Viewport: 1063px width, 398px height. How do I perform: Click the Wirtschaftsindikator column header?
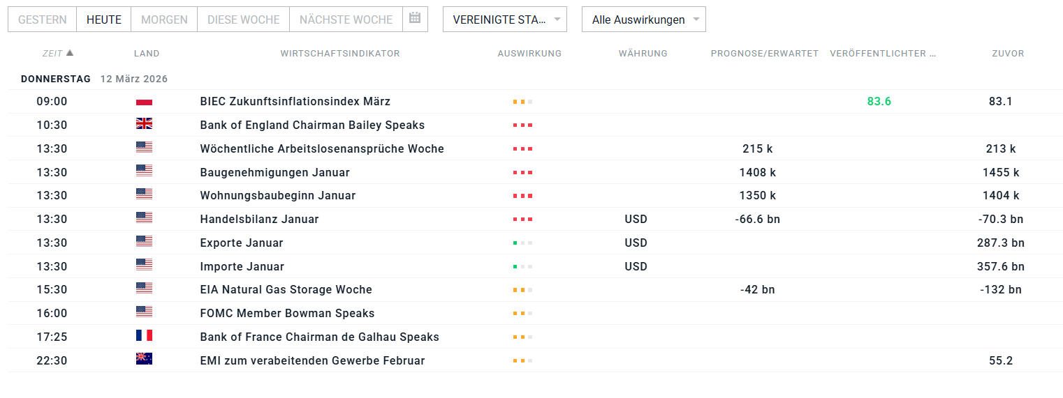(x=340, y=53)
